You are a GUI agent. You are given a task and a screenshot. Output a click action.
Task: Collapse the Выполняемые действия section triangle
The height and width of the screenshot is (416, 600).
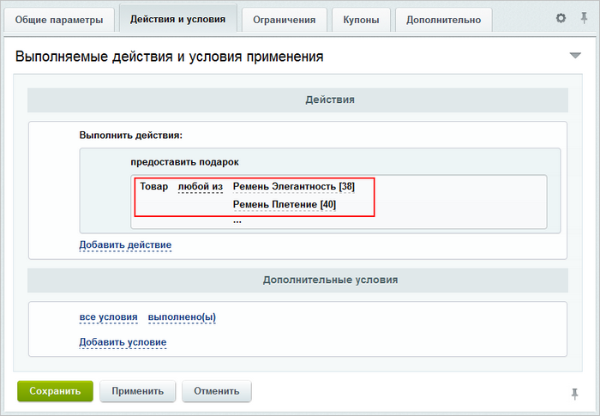pyautogui.click(x=575, y=57)
